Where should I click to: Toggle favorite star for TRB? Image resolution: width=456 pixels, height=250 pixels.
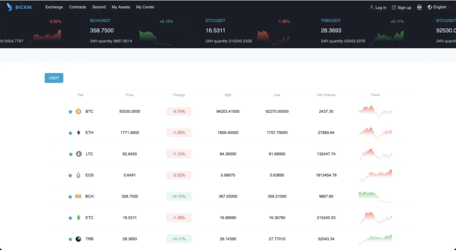click(70, 239)
